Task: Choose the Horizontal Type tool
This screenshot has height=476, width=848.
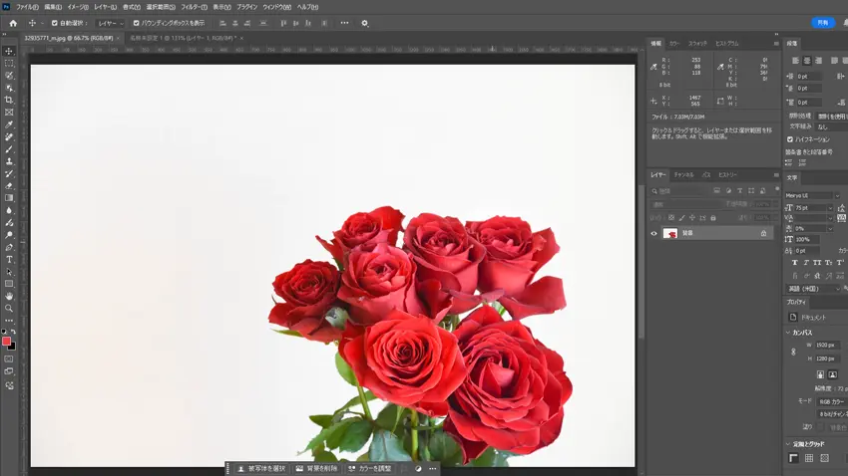Action: point(9,259)
